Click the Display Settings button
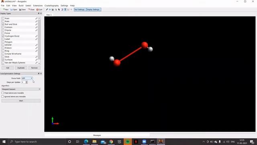257x145 pixels. pos(94,10)
